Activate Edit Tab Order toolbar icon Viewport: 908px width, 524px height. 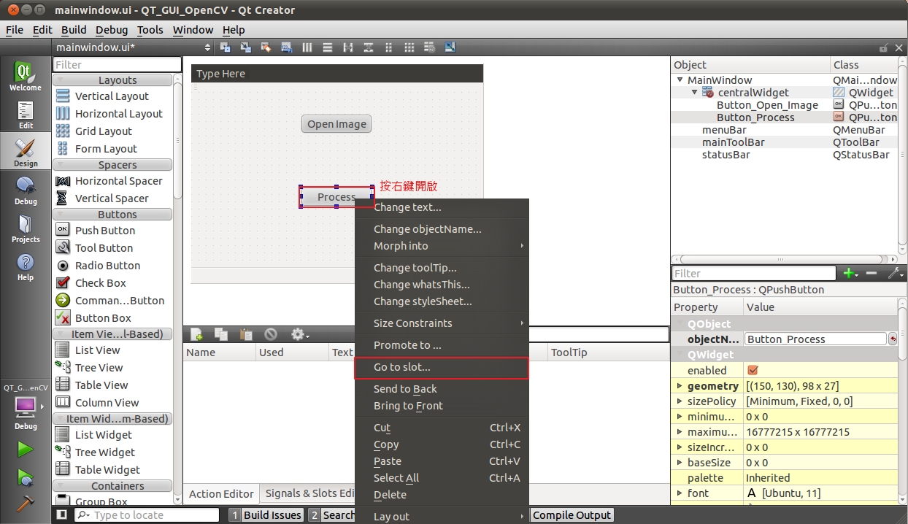point(287,47)
